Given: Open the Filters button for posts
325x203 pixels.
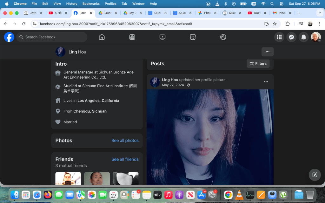Looking at the screenshot, I should [258, 63].
